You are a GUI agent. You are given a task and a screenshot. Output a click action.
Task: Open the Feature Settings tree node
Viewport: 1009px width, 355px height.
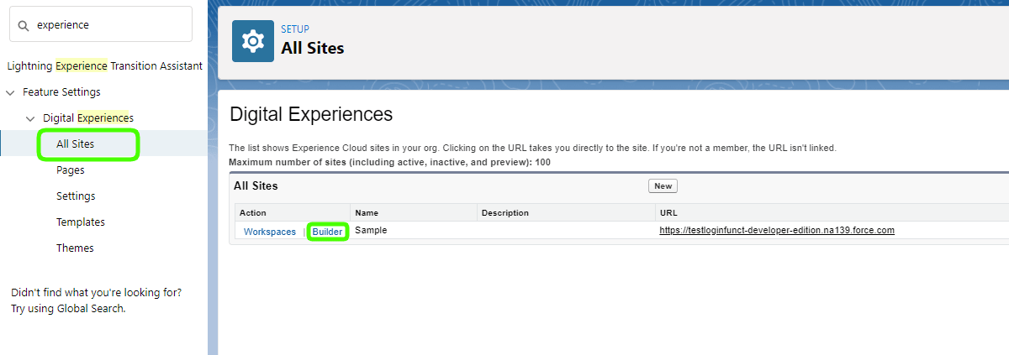pos(61,92)
